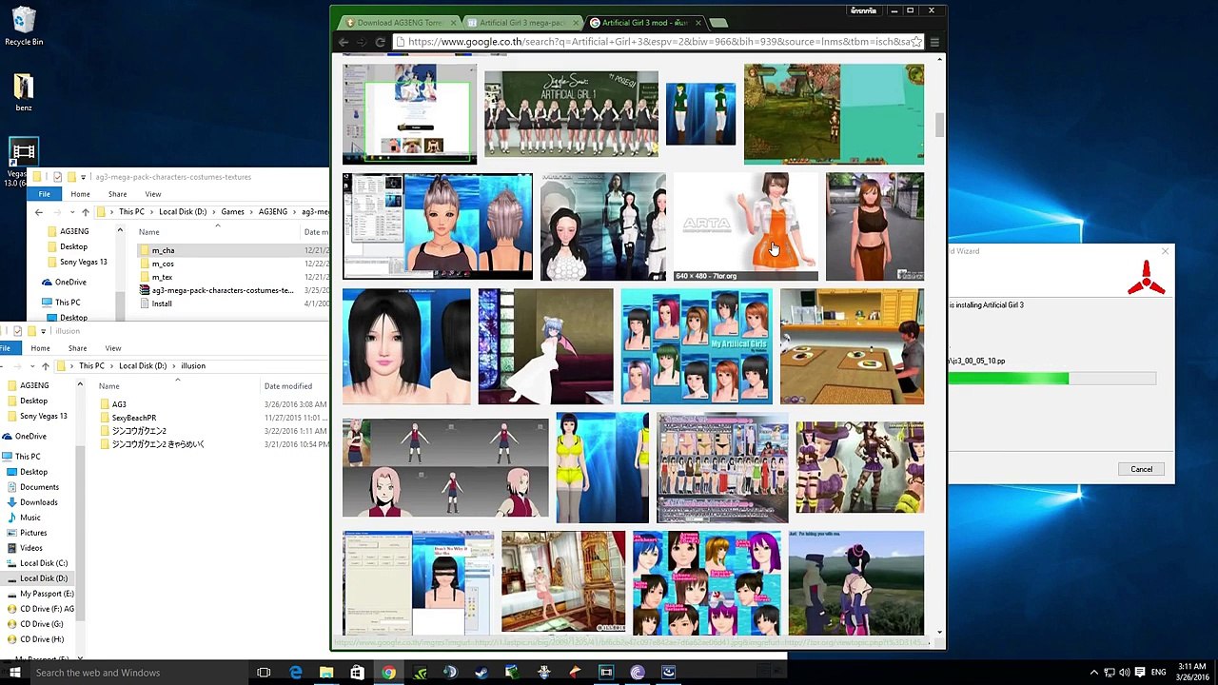Select the m_cos folder

(x=163, y=264)
